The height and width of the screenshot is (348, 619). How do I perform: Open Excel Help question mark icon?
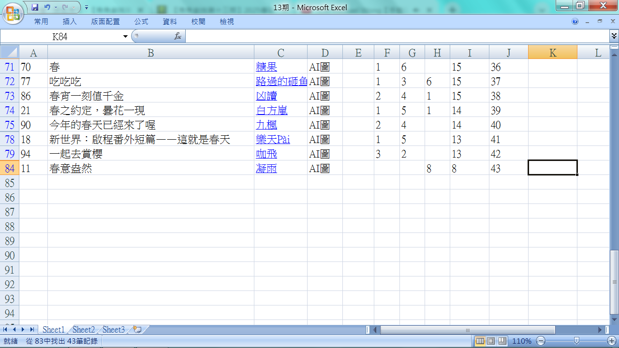click(x=575, y=22)
